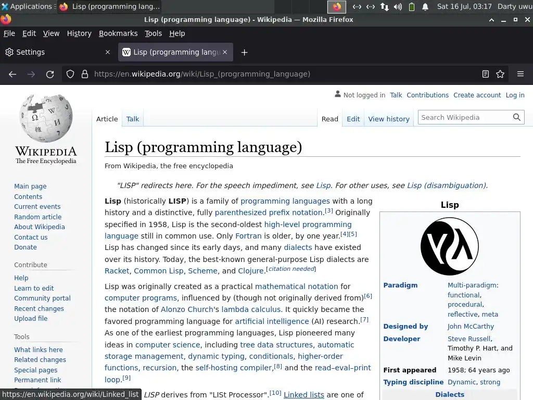Click the Firefox icon in the system panel
This screenshot has width=533, height=400.
[337, 6]
